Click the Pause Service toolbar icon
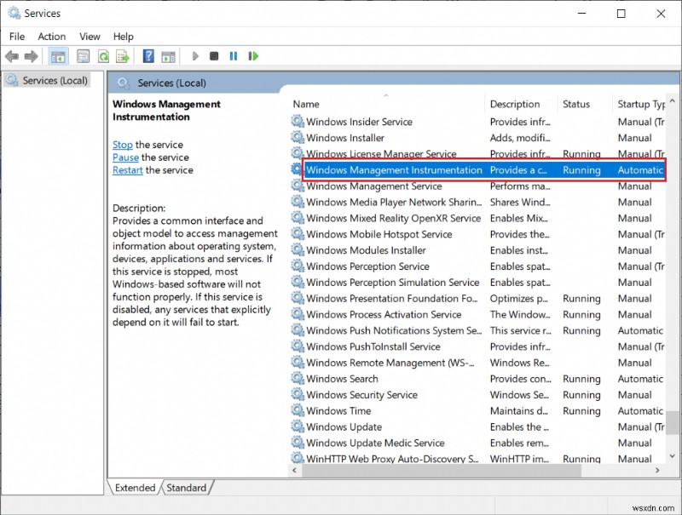 click(x=233, y=56)
